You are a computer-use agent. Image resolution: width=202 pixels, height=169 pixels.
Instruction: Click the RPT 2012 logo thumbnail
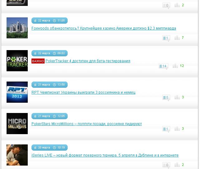pos(17,92)
